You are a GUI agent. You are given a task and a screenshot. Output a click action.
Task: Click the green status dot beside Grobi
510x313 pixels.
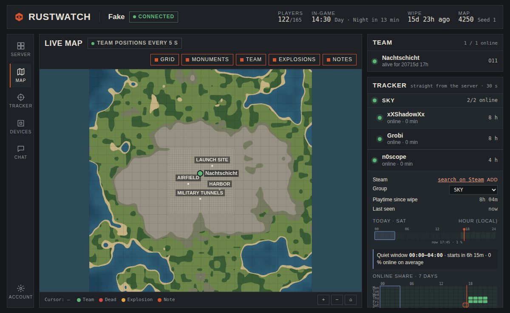[x=380, y=139]
